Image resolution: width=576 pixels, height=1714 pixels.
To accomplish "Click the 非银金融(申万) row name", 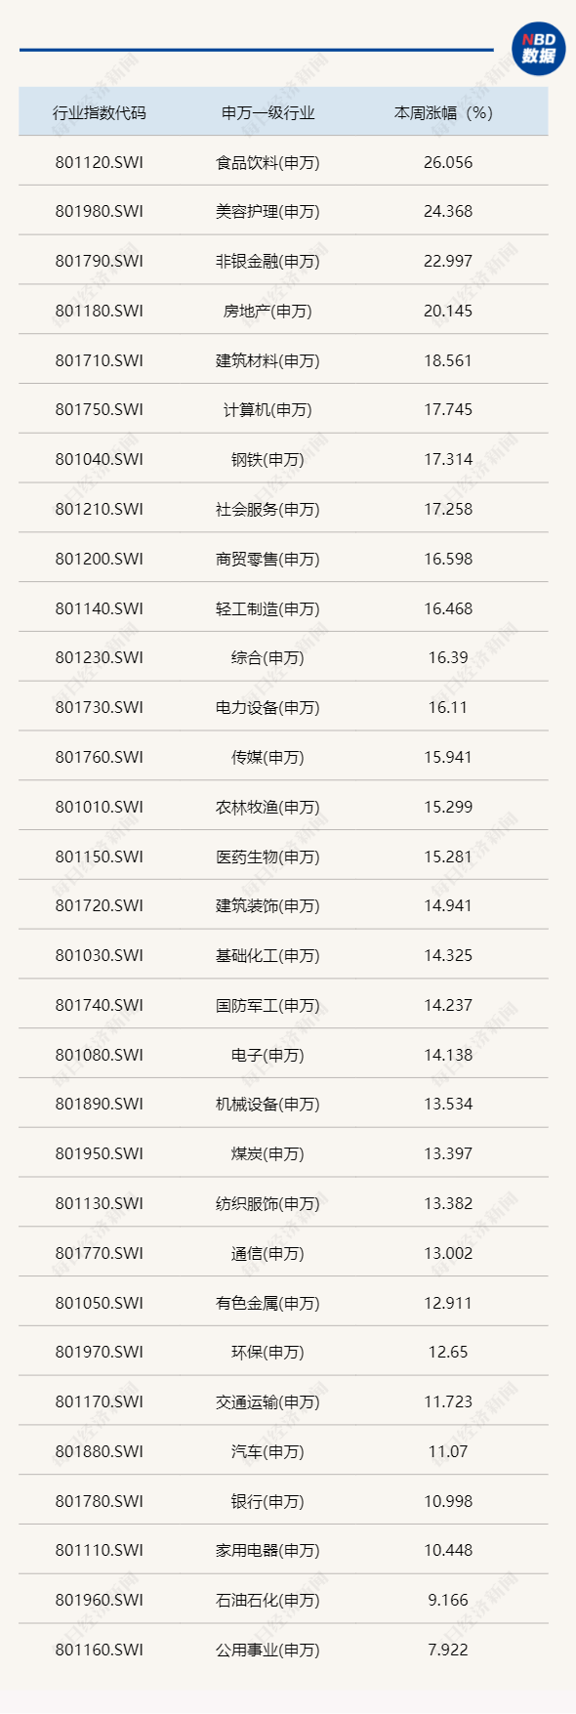I will (x=268, y=262).
